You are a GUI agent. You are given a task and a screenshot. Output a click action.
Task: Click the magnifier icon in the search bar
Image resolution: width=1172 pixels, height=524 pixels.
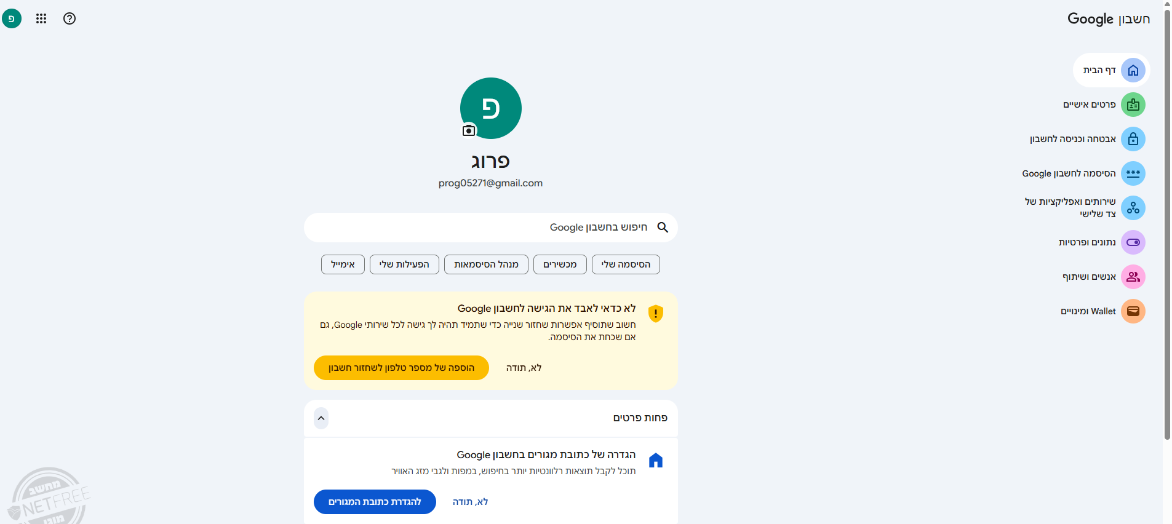663,228
